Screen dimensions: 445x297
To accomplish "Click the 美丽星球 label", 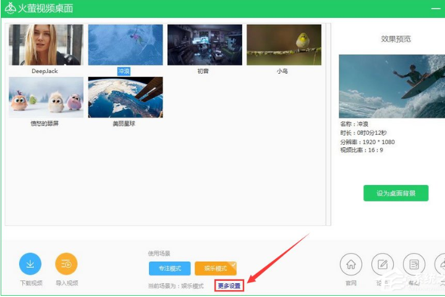I will (x=124, y=124).
